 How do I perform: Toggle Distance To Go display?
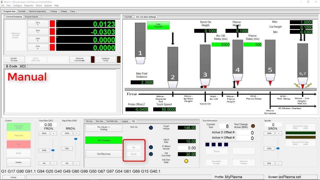(105, 59)
